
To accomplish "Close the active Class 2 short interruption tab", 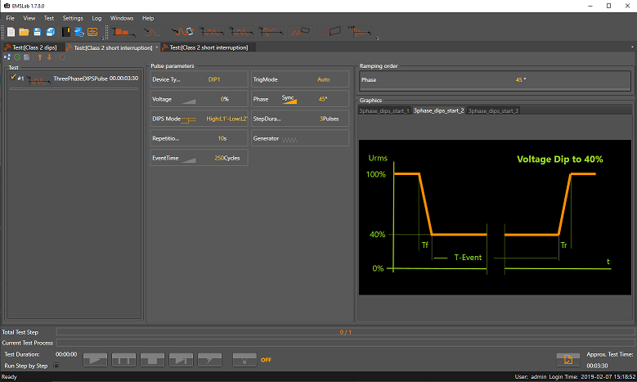I will 157,47.
